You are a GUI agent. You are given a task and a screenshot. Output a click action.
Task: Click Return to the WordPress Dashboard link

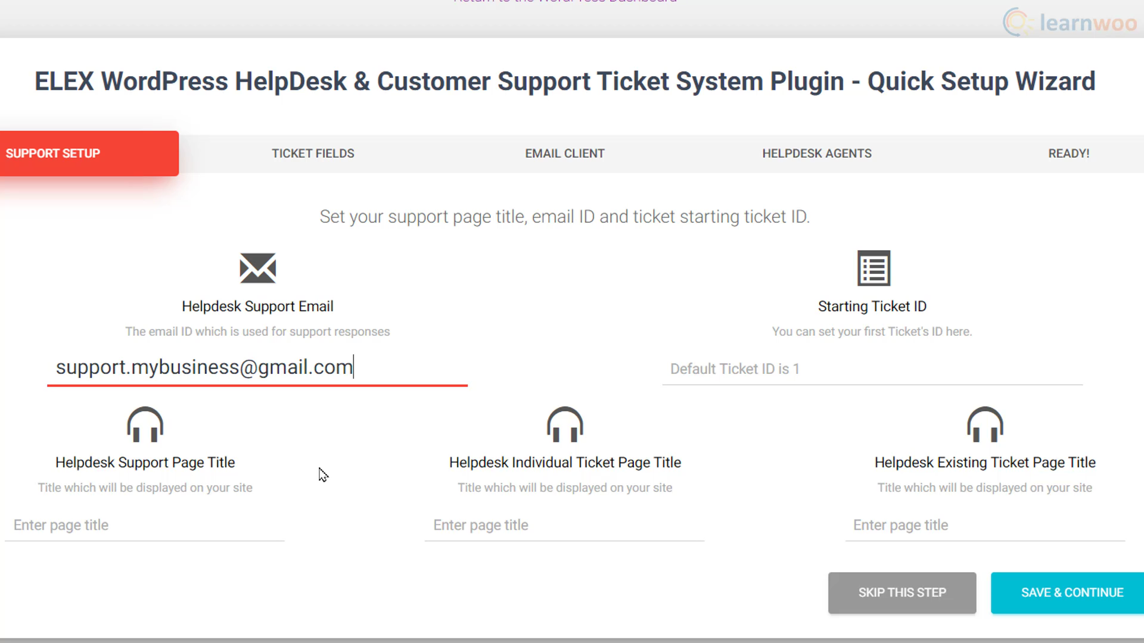click(x=565, y=2)
